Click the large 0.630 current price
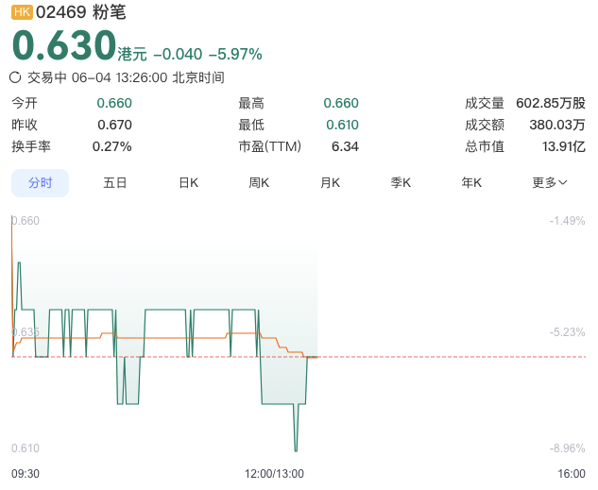The width and height of the screenshot is (598, 490). click(64, 45)
